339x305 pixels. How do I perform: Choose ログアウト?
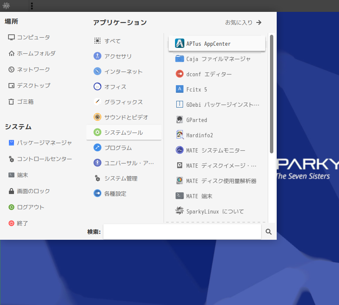tap(26, 207)
